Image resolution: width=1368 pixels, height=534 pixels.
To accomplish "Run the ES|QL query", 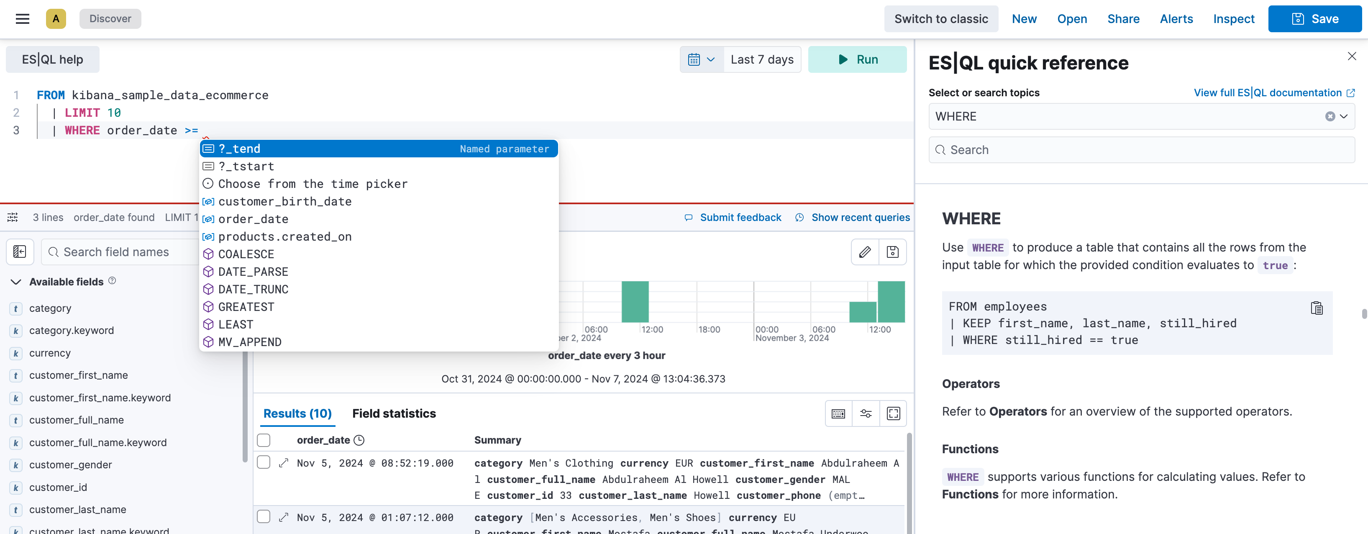I will pyautogui.click(x=857, y=59).
